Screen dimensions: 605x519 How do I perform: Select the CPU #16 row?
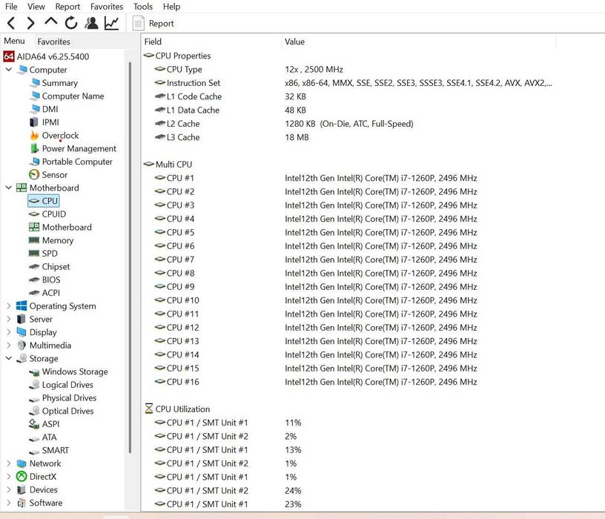coord(347,382)
